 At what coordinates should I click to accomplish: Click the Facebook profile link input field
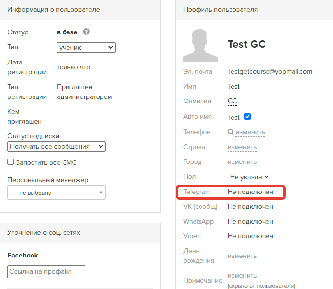[x=46, y=272]
